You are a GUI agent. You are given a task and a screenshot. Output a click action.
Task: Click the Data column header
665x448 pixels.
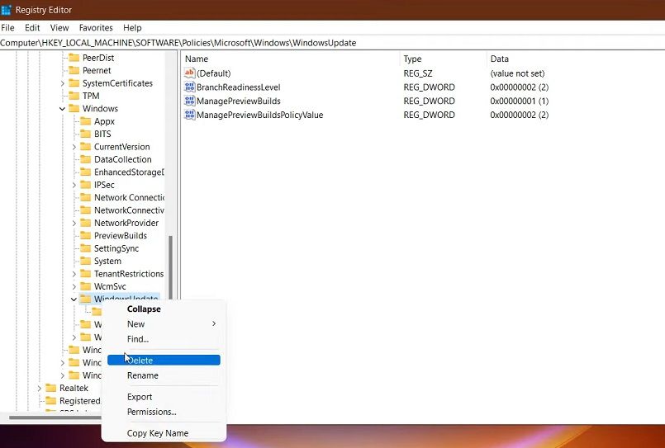point(576,59)
